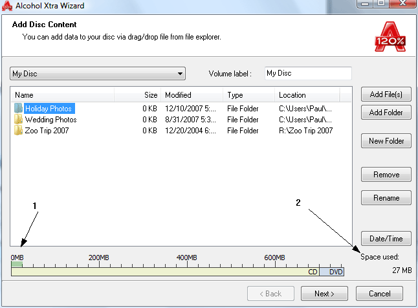The height and width of the screenshot is (308, 418).
Task: Sort by Name column header
Action: click(x=62, y=95)
